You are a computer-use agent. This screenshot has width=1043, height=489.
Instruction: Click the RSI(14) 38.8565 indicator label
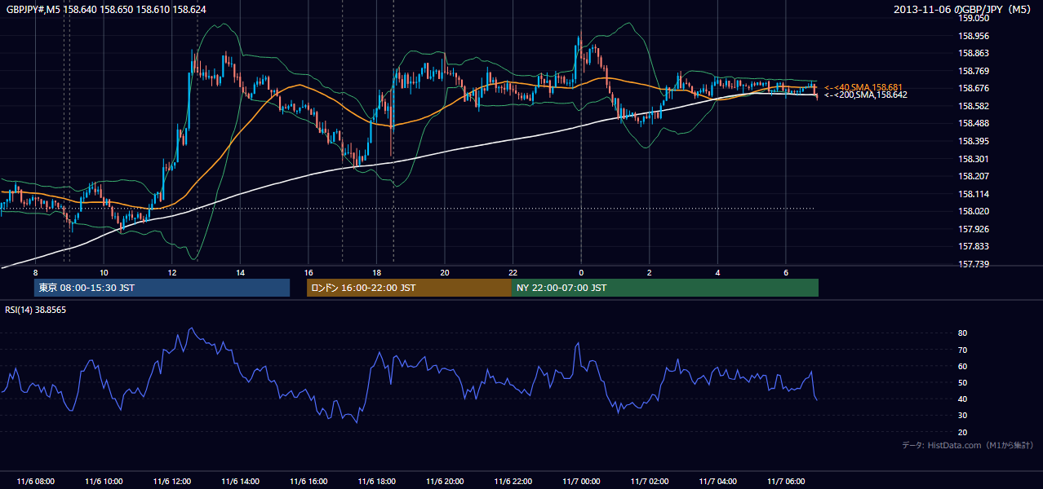[x=36, y=310]
